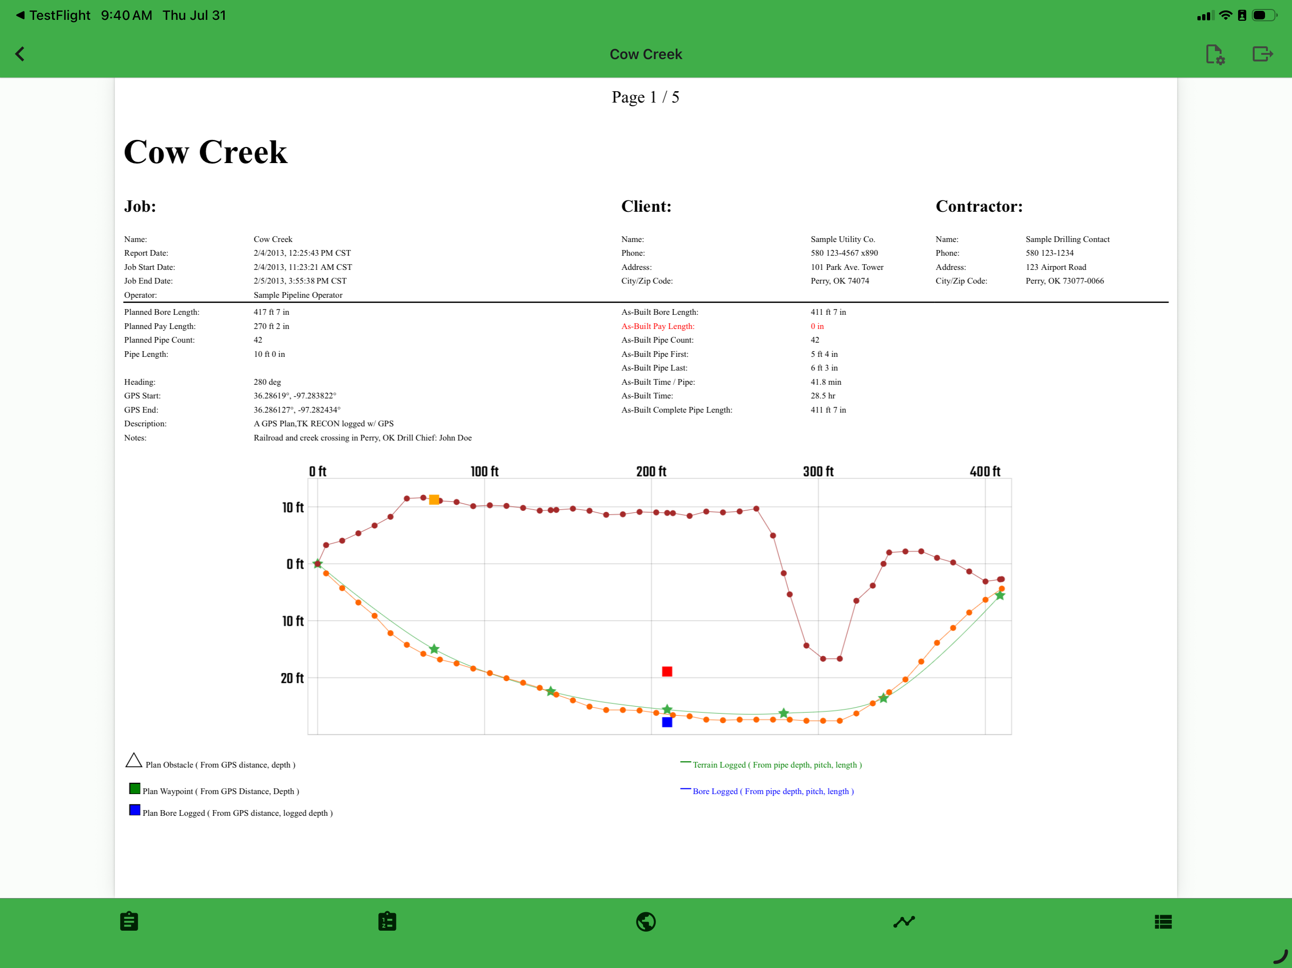Tap the 200 ft axis label
This screenshot has height=968, width=1292.
point(651,471)
